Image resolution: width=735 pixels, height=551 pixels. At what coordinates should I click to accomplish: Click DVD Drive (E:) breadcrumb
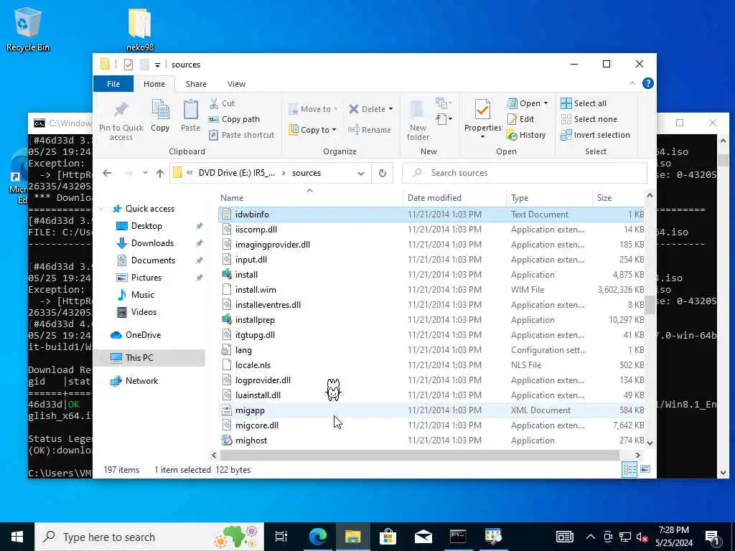pyautogui.click(x=237, y=173)
